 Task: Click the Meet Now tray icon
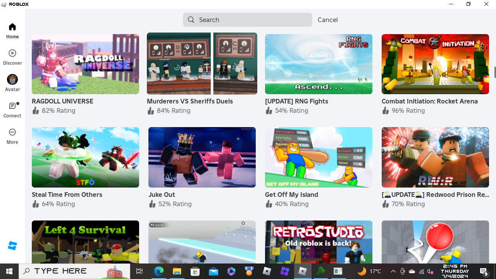point(403,271)
